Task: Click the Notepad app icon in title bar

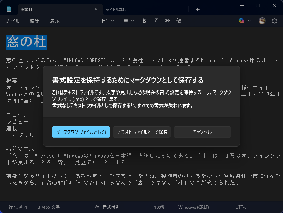Action: pos(9,9)
